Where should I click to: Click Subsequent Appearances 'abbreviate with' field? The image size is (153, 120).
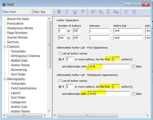click(x=109, y=94)
